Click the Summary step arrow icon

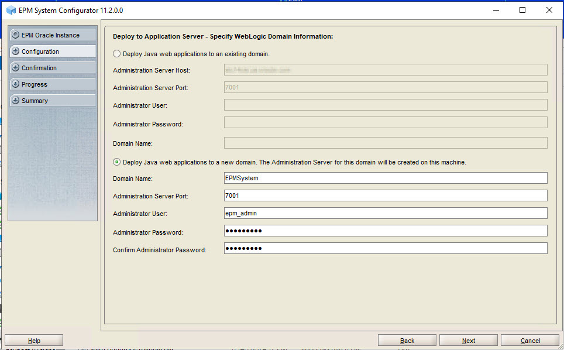[x=15, y=100]
